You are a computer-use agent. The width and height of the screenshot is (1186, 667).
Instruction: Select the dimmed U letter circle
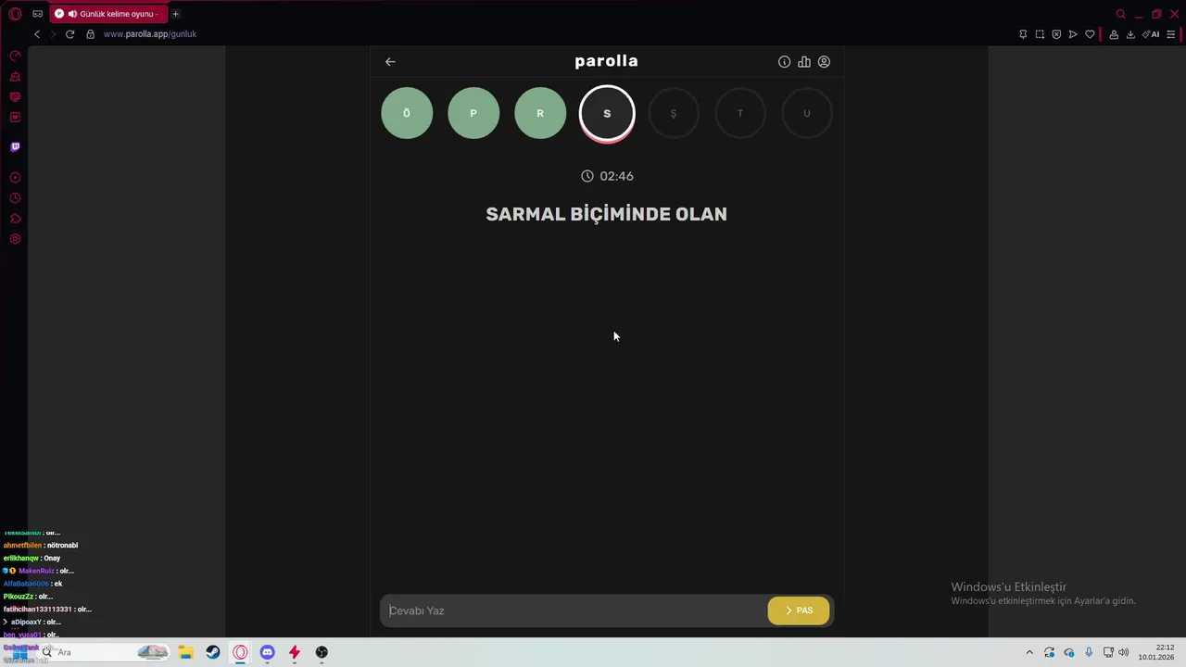807,113
